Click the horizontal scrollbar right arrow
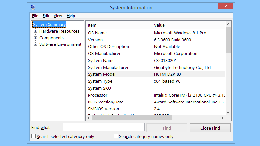This screenshot has width=260, height=146. pos(223,118)
